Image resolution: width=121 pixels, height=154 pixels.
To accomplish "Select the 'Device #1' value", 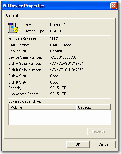I will click(58, 25).
